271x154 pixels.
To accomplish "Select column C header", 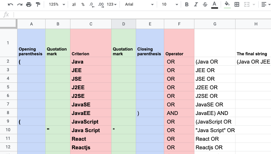I will 91,24.
